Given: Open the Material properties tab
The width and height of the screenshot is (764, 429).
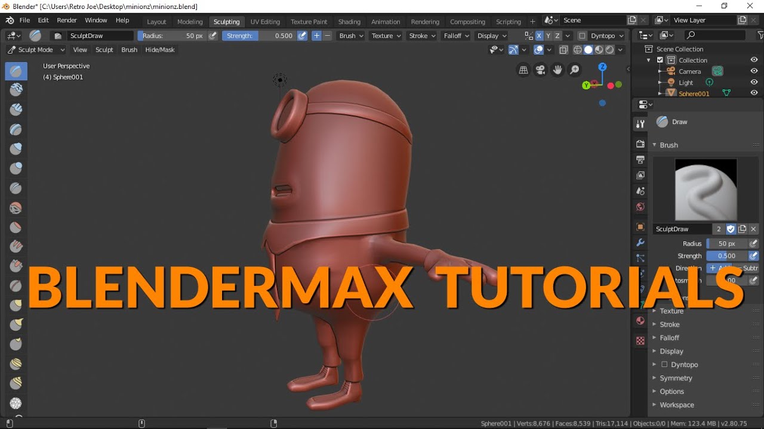Looking at the screenshot, I should click(640, 321).
